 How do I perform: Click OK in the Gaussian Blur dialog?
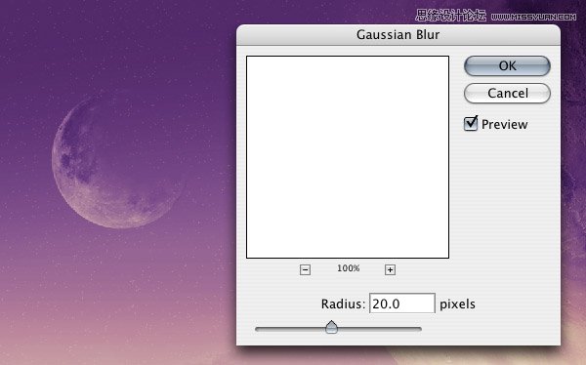(x=507, y=65)
